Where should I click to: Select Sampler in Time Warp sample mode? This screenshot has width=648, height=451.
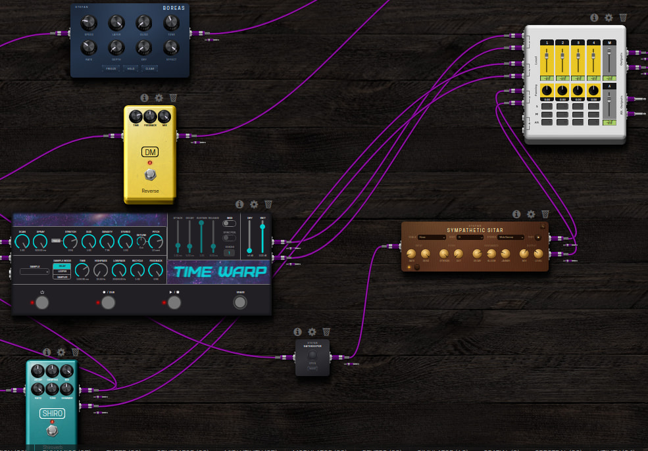pyautogui.click(x=62, y=277)
